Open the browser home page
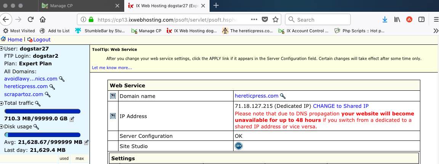The height and width of the screenshot is (164, 439). pos(43,19)
